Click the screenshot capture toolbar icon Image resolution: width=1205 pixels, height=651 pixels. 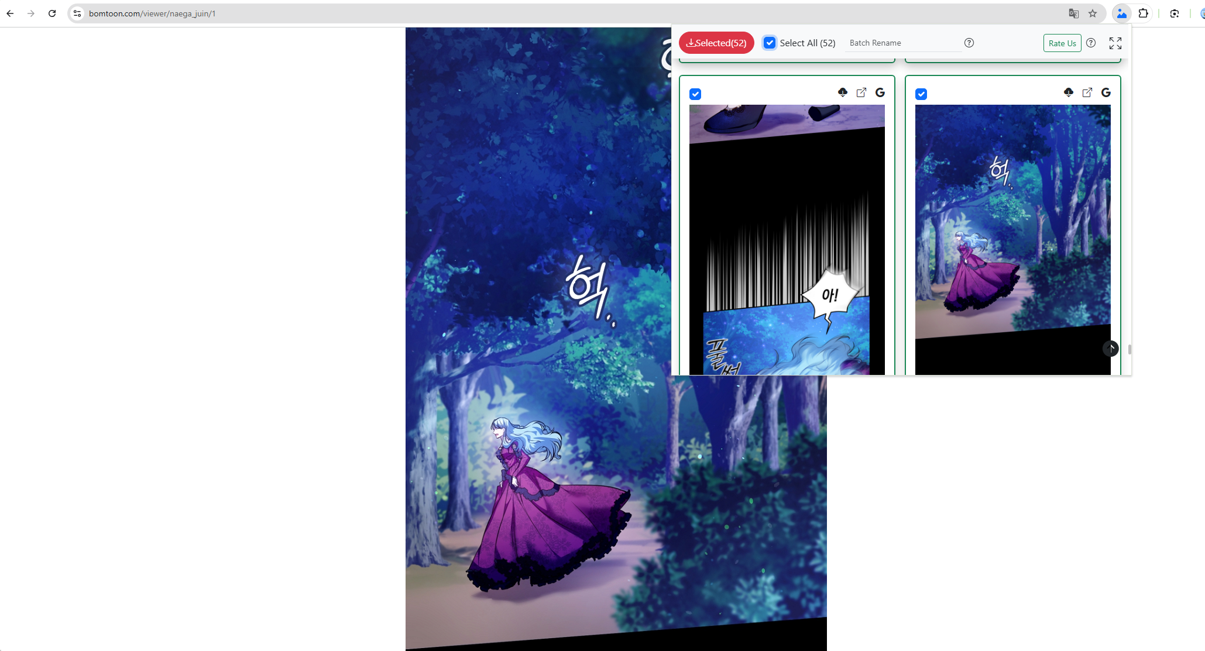click(1174, 13)
